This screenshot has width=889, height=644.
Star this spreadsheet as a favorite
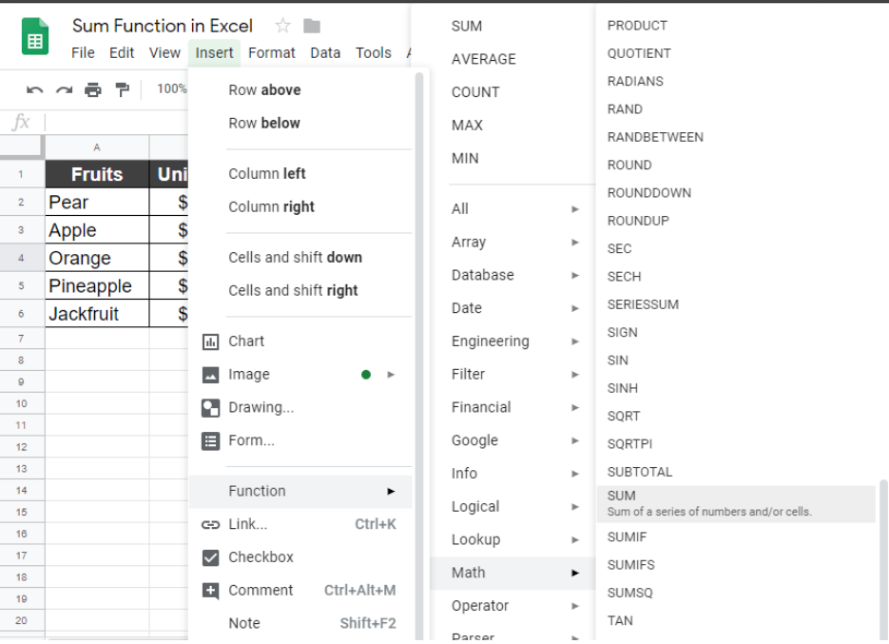[x=284, y=26]
